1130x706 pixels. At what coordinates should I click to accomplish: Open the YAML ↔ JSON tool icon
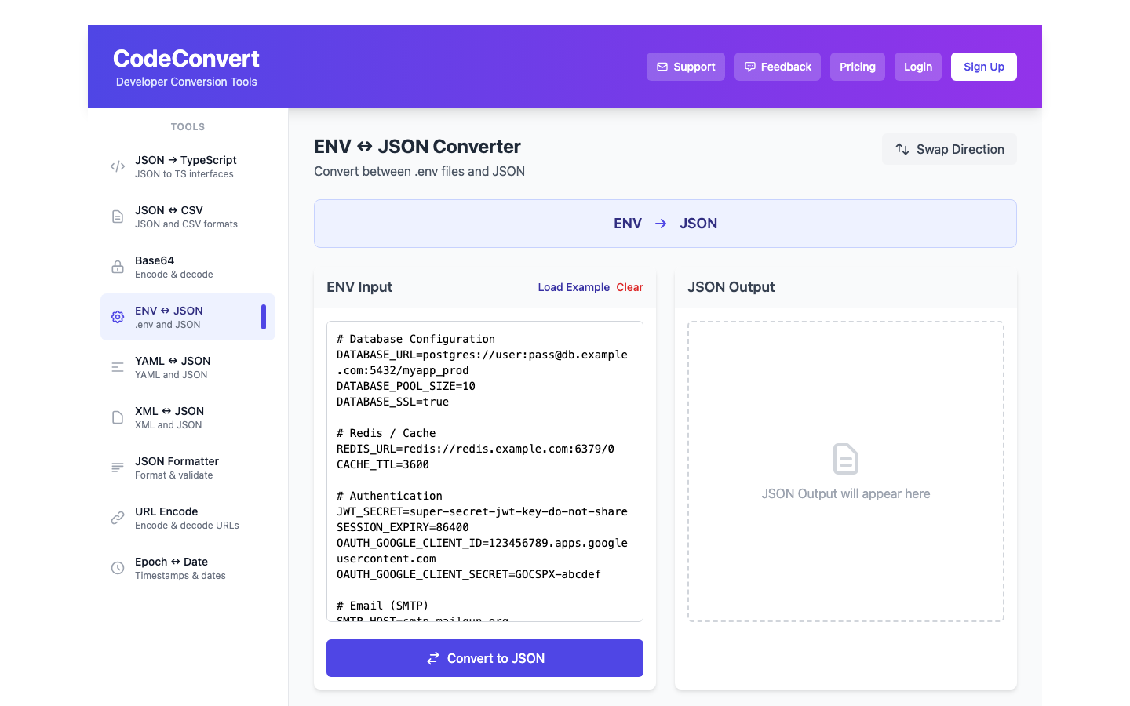[117, 367]
